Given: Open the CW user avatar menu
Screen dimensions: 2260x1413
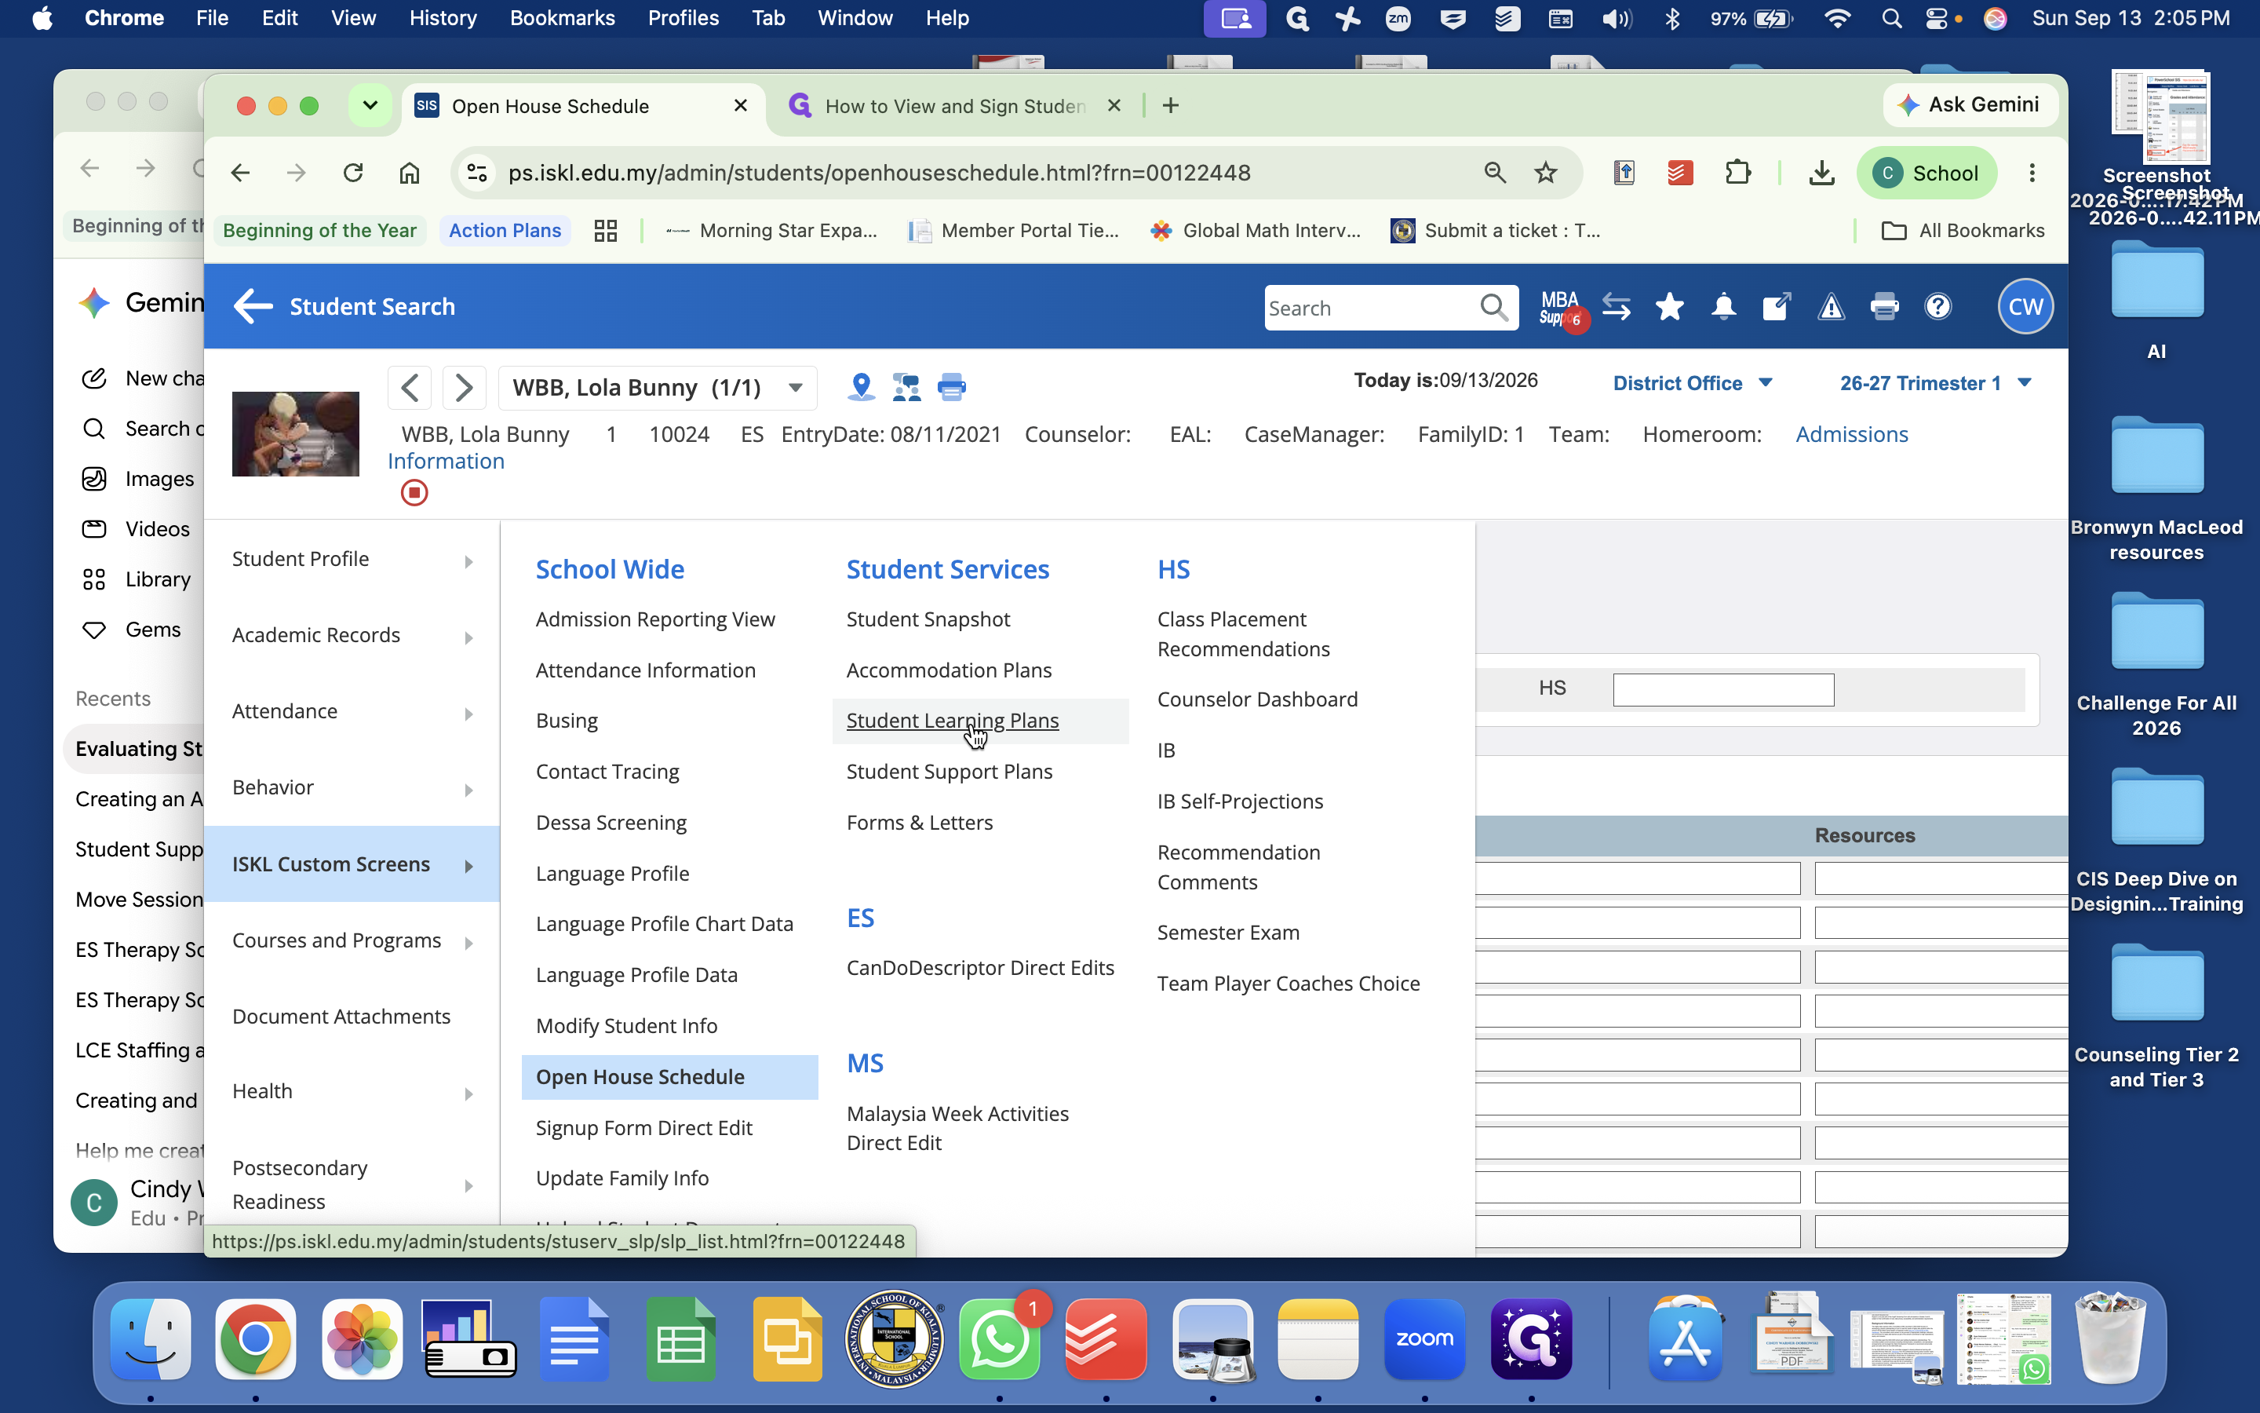Looking at the screenshot, I should 2025,306.
